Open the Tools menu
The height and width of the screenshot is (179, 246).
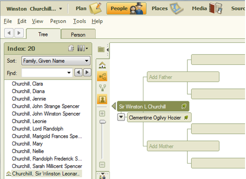[79, 21]
